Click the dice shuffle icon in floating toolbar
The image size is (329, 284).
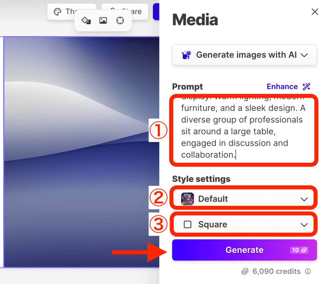(86, 21)
